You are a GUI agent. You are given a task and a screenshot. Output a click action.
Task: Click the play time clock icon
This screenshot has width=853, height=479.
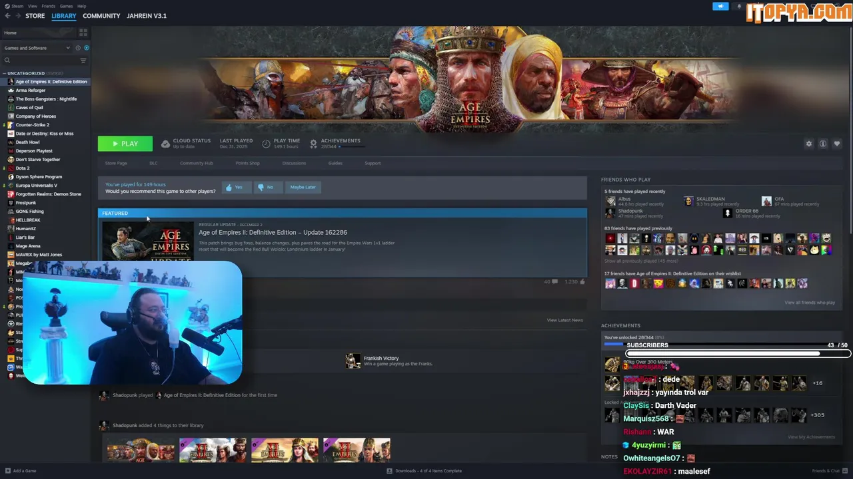click(266, 144)
